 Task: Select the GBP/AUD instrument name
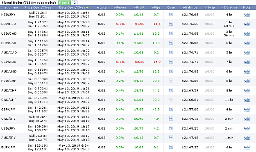pyautogui.click(x=9, y=62)
